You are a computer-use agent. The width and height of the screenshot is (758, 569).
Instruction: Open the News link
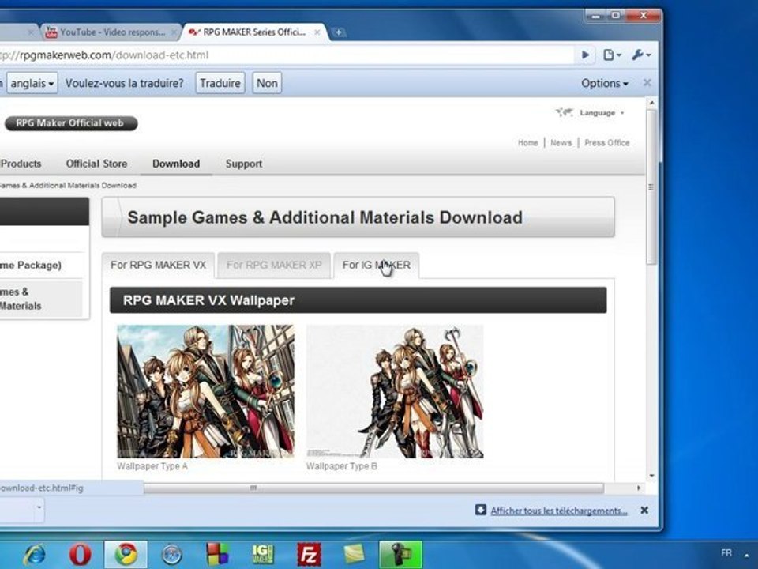point(561,143)
